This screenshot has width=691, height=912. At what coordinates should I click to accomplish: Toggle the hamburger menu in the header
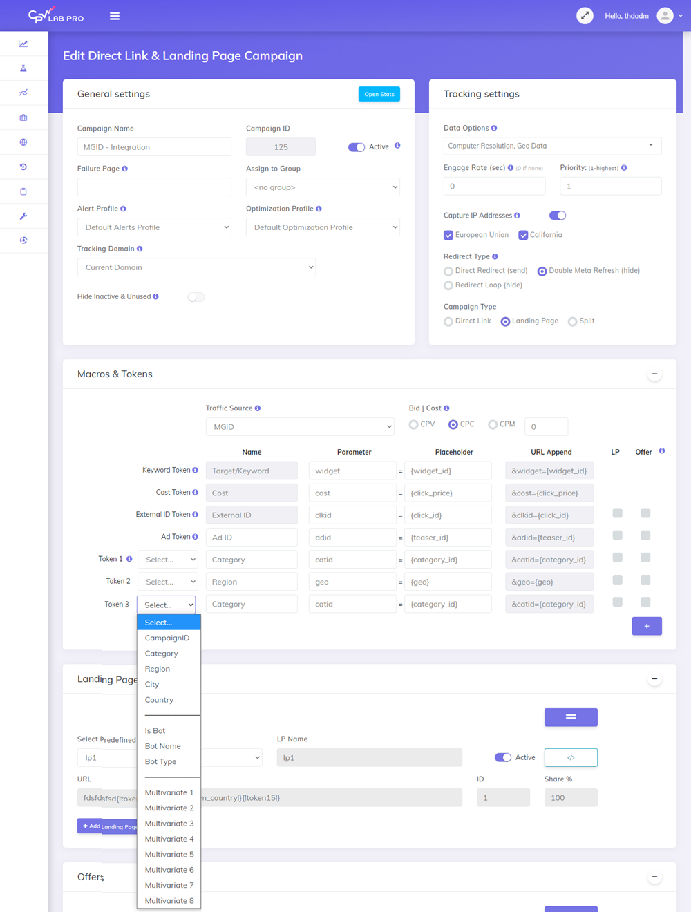115,16
